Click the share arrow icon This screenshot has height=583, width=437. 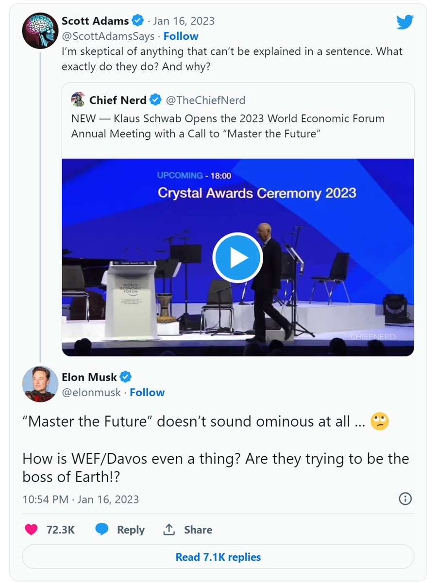click(169, 530)
